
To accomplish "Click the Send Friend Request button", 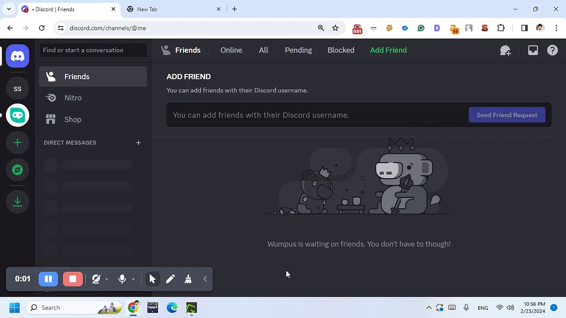I will [x=507, y=115].
